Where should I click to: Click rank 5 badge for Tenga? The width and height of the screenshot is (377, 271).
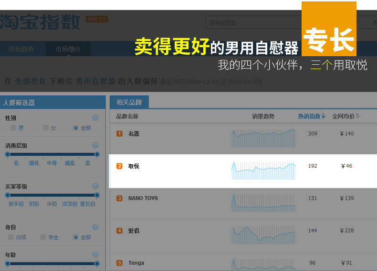pos(119,263)
